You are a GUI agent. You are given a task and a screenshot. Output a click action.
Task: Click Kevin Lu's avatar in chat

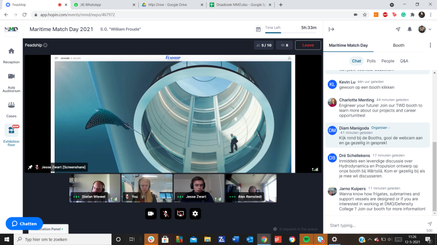pos(332,84)
